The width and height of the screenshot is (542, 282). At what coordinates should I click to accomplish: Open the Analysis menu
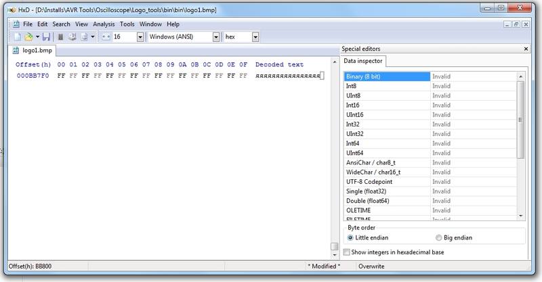click(x=104, y=24)
